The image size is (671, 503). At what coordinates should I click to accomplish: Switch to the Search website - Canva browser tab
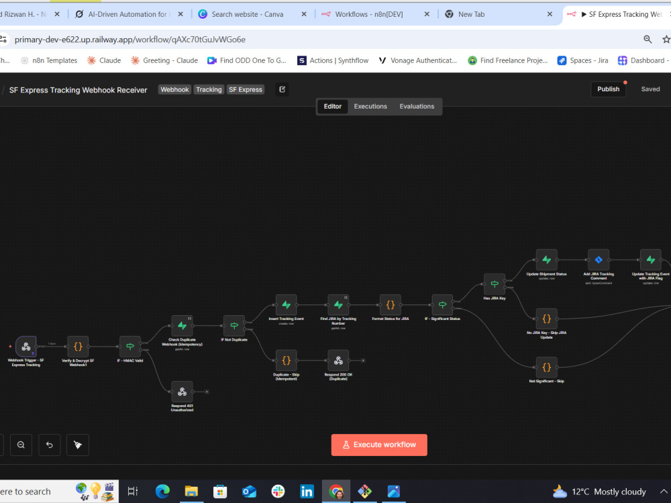click(x=252, y=14)
